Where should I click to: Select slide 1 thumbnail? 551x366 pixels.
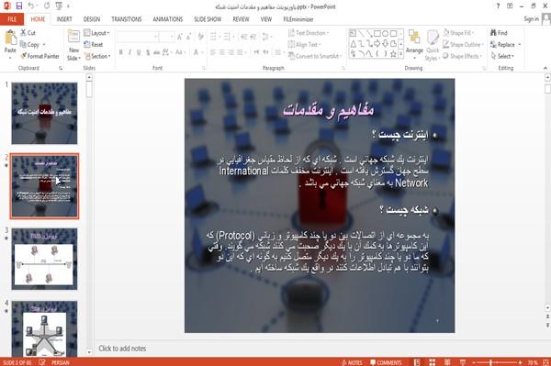44,114
